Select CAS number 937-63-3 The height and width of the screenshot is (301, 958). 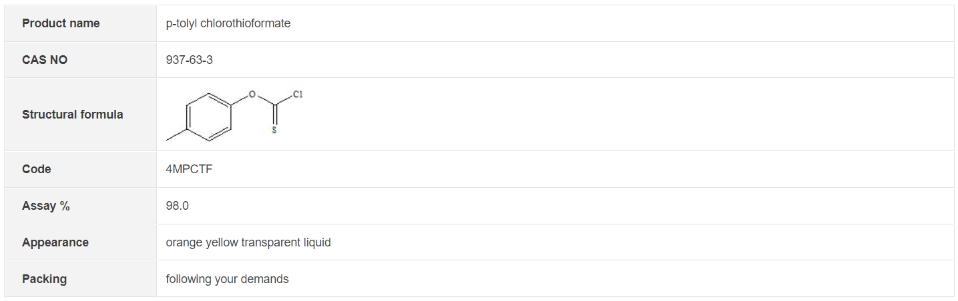click(x=189, y=60)
